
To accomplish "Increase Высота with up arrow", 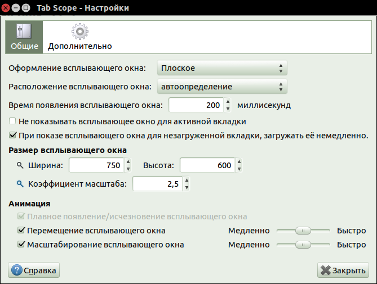I will click(239, 161).
